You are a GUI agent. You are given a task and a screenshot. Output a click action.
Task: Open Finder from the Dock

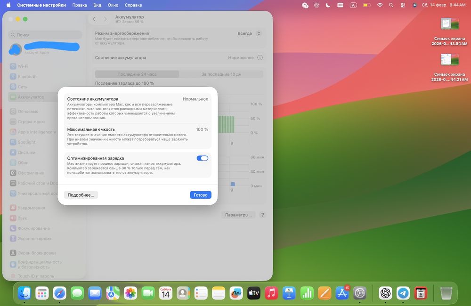coord(24,293)
